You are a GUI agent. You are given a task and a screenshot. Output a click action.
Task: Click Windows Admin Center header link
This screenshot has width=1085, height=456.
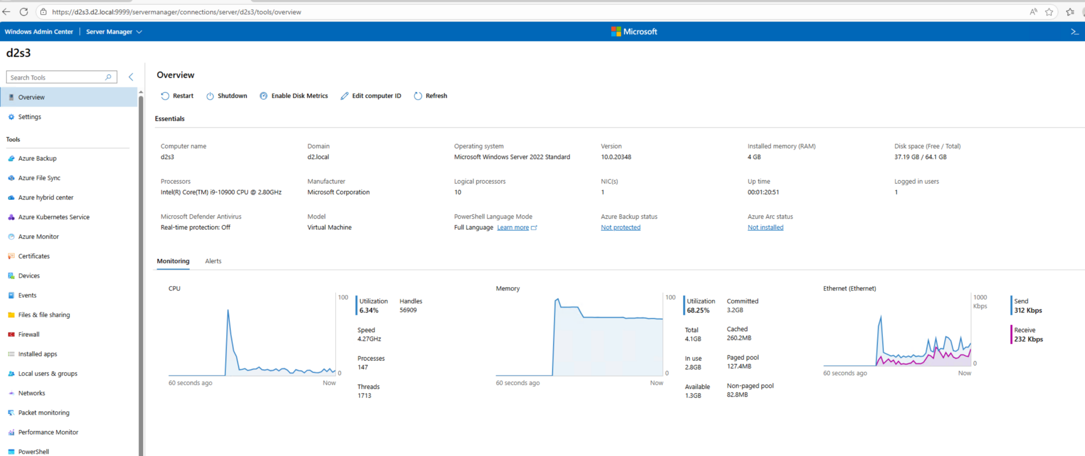click(39, 32)
